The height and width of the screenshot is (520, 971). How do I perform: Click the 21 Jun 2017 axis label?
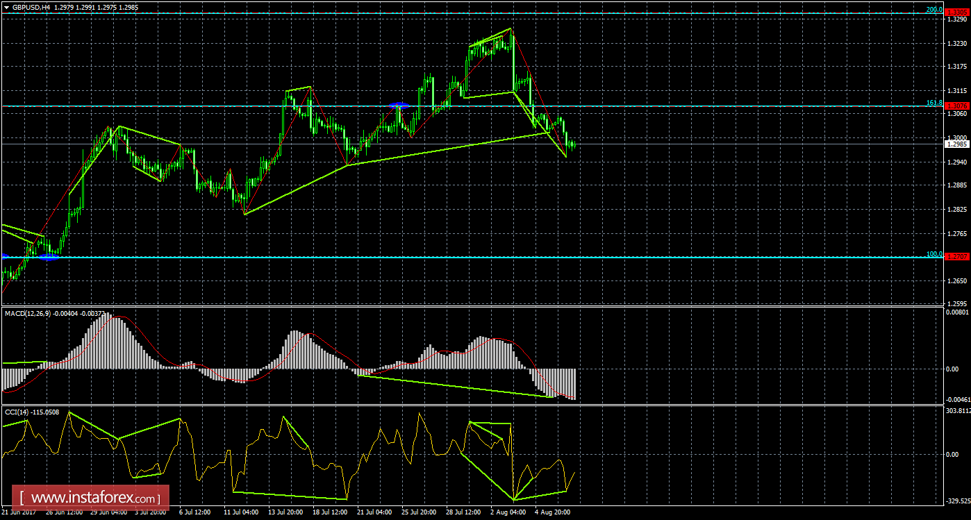pos(21,512)
